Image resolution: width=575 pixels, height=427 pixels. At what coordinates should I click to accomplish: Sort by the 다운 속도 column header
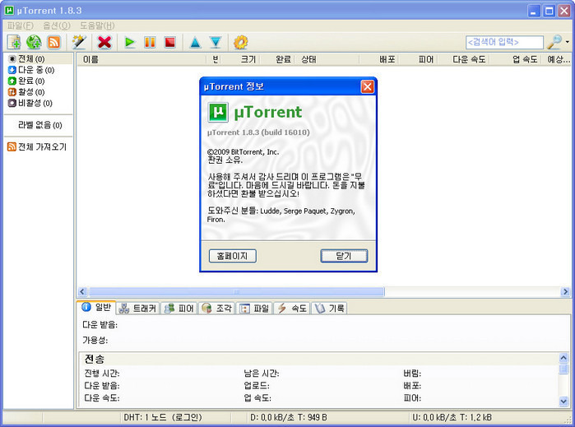click(463, 59)
